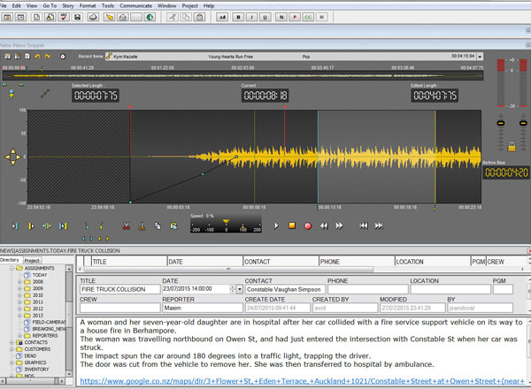Adjust the left volume fader knob
Image resolution: width=531 pixels, height=389 pixels.
(x=501, y=123)
